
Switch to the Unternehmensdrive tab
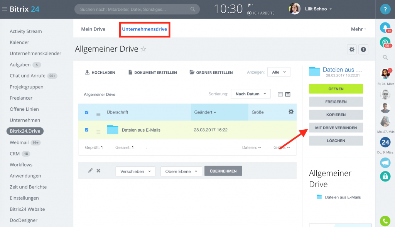(144, 29)
